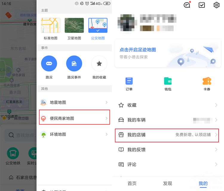Image resolution: width=224 pixels, height=191 pixels.
Task: Switch to the 发现 tab
Action: [x=168, y=183]
